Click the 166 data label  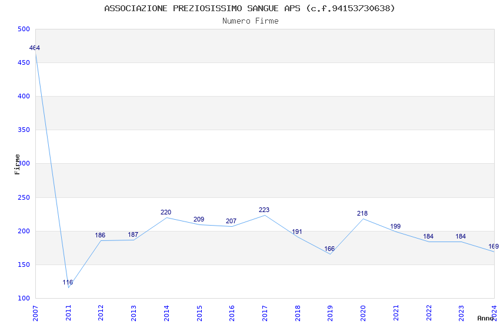(x=329, y=249)
